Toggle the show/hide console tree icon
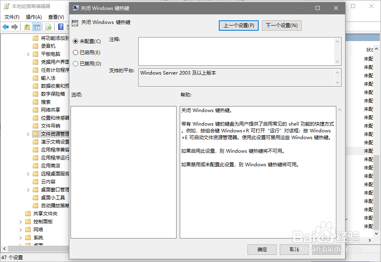This screenshot has width=381, height=262. click(37, 27)
